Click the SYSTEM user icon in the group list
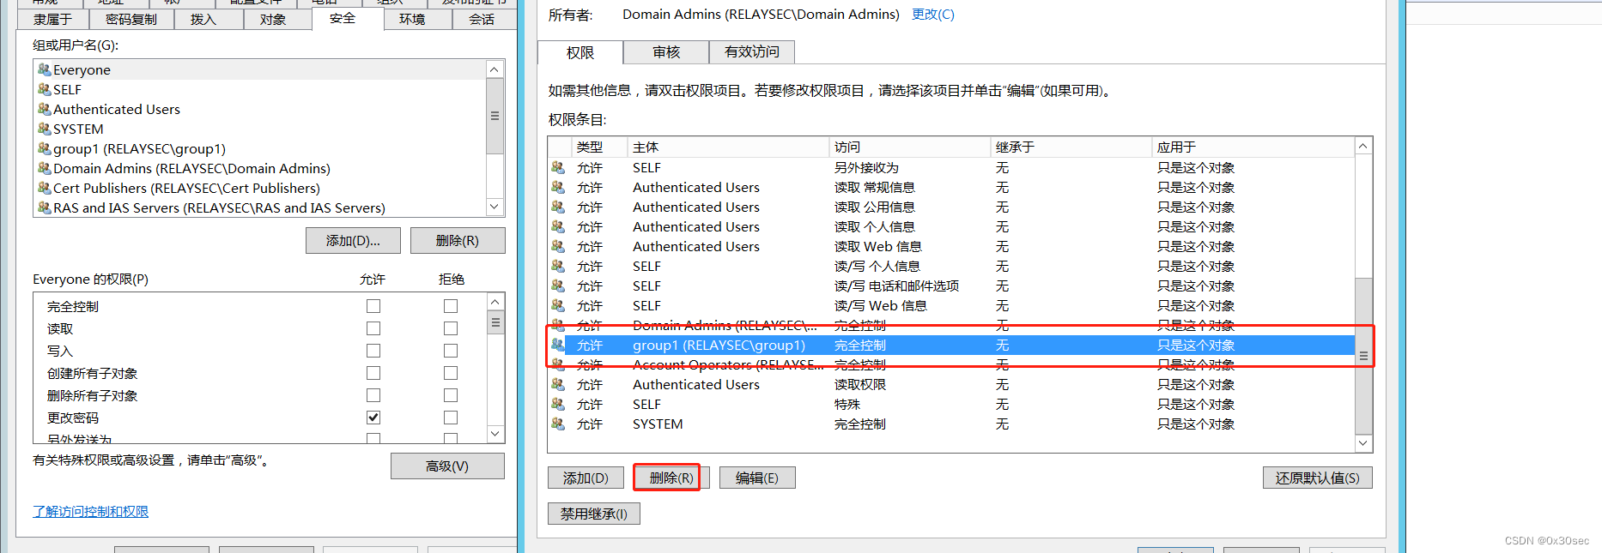Image resolution: width=1602 pixels, height=553 pixels. [x=45, y=129]
